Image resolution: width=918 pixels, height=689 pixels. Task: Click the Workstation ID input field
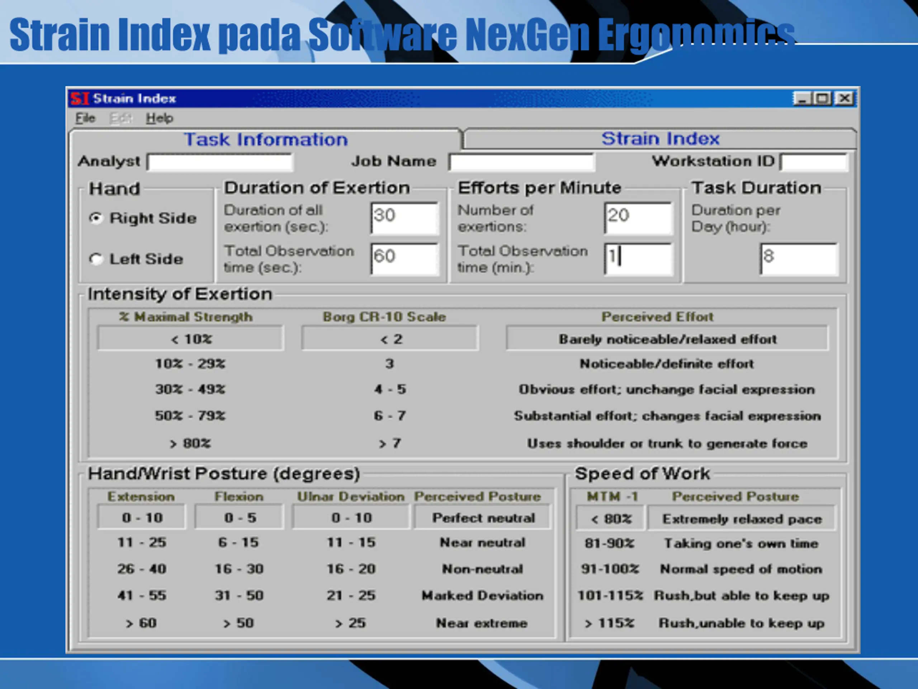coord(814,162)
